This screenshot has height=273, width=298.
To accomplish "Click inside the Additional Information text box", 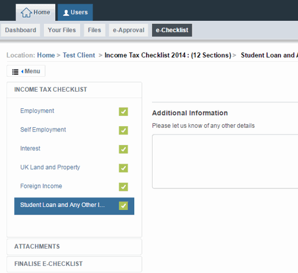I will point(225,161).
